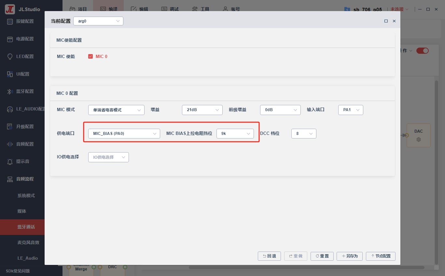The height and width of the screenshot is (276, 445).
Task: Click the vertical scrollbar beside the canvas
Action: tap(436, 172)
